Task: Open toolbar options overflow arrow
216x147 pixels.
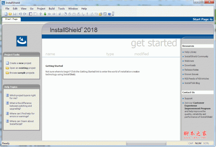Action: (x=113, y=14)
